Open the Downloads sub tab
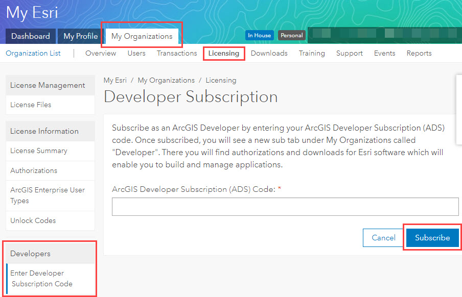Screen dimensions: 462x297 point(269,53)
